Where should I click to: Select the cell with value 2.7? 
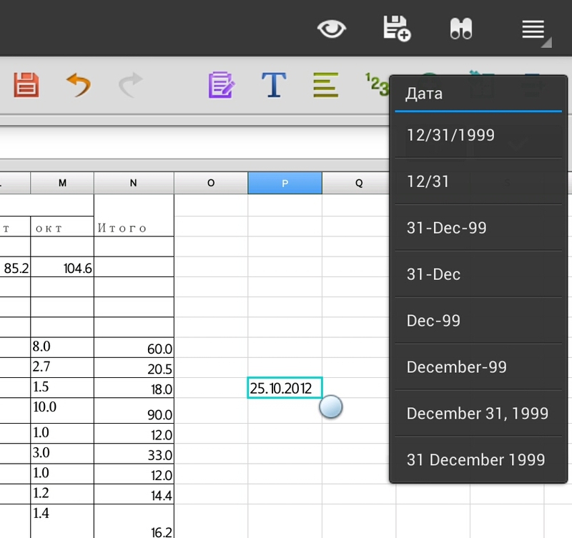click(62, 367)
